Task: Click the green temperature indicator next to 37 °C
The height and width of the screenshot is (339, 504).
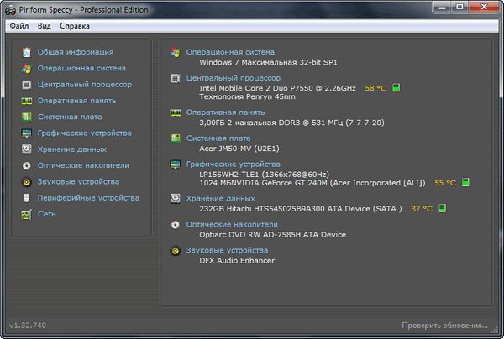Action: tap(443, 208)
